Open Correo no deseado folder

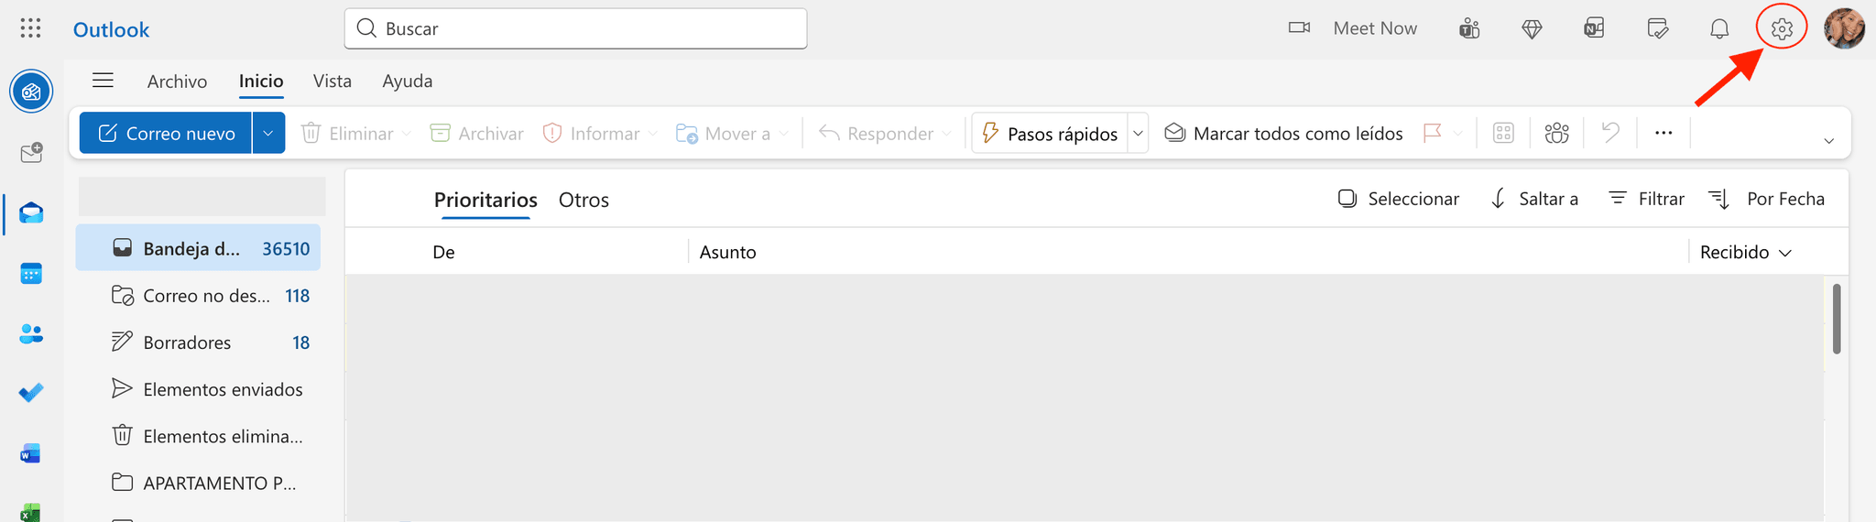(x=198, y=296)
